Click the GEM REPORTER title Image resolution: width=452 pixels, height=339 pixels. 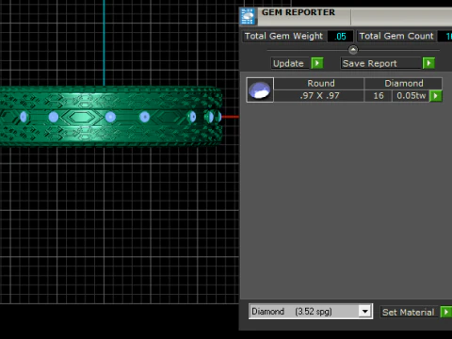pos(299,12)
